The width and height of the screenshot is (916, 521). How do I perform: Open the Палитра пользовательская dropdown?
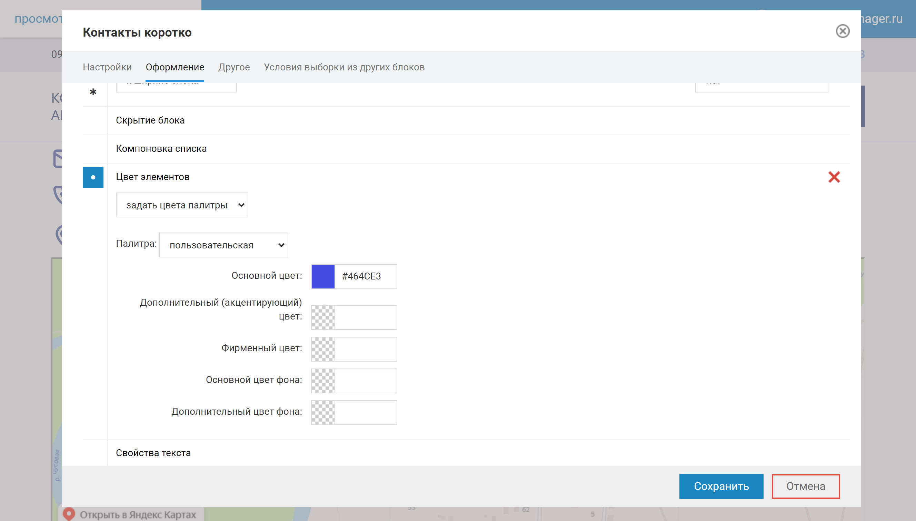click(x=223, y=245)
